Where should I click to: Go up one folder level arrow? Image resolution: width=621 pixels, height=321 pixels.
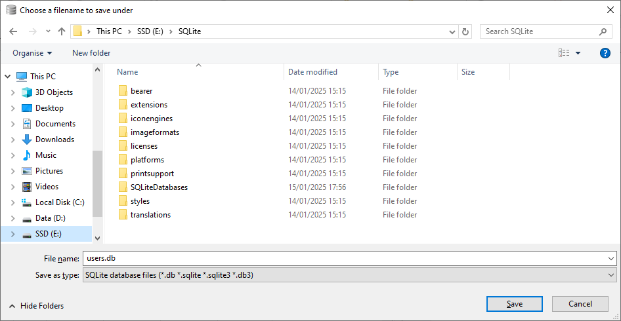(62, 31)
